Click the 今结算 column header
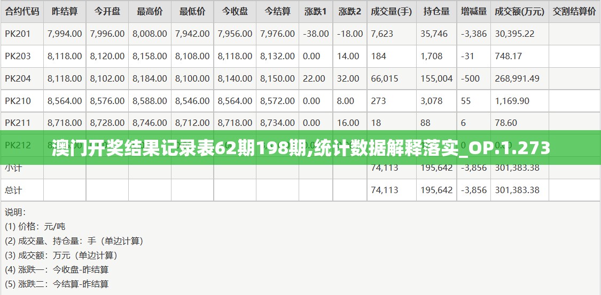Image resolution: width=601 pixels, height=295 pixels. click(x=277, y=12)
